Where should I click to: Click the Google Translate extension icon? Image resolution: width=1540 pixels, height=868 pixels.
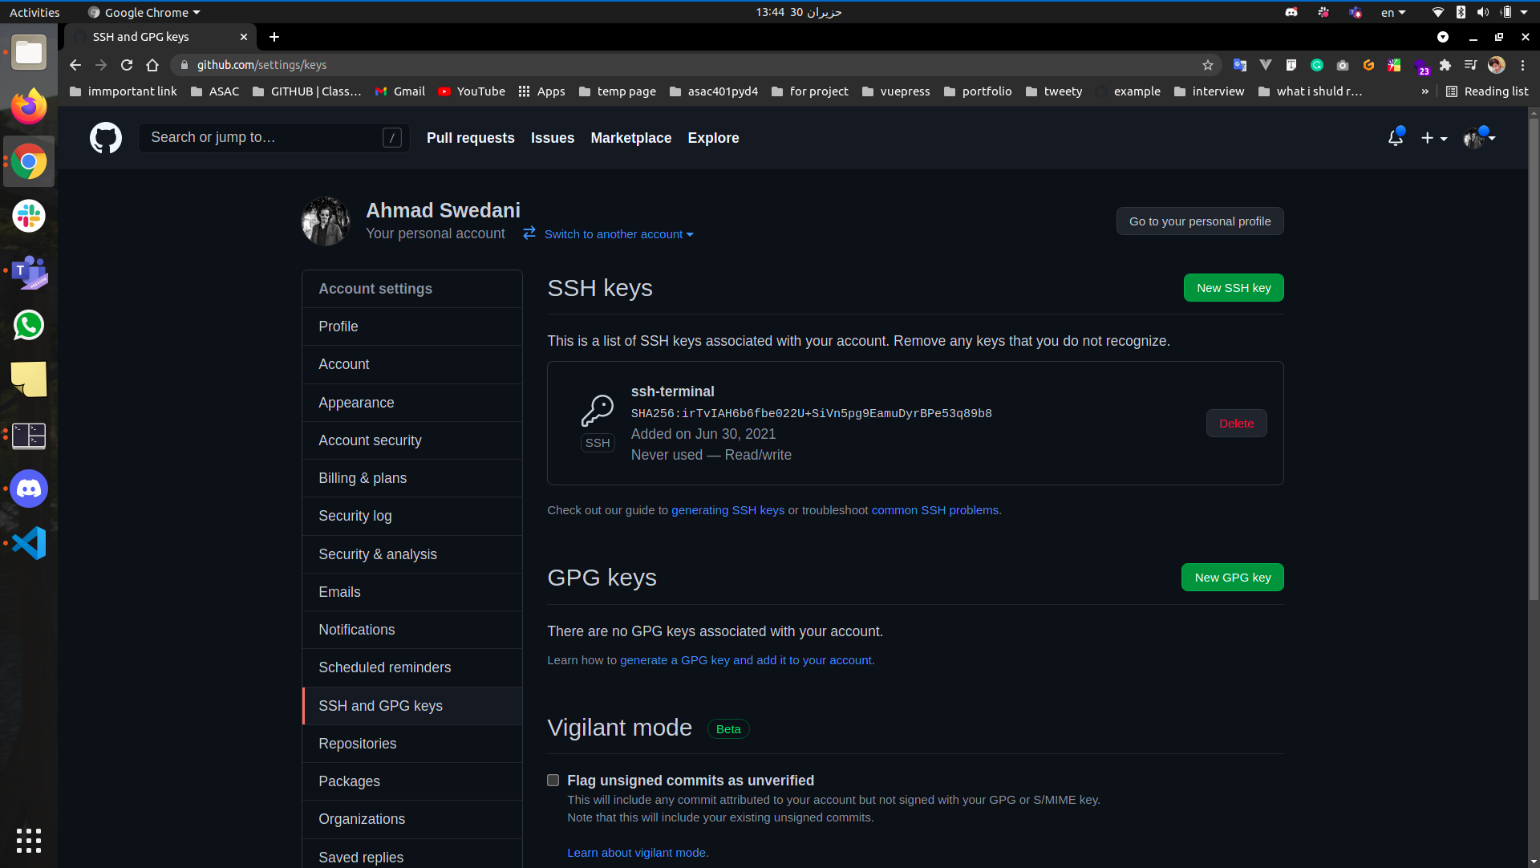(1240, 65)
